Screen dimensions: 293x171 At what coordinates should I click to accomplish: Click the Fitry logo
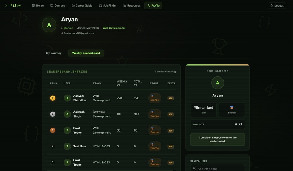13,5
